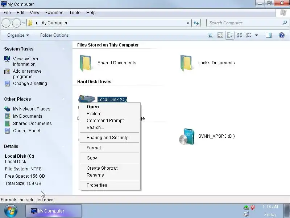Image resolution: width=290 pixels, height=218 pixels.
Task: Click the folder icon in the address bar
Action: pyautogui.click(x=30, y=23)
